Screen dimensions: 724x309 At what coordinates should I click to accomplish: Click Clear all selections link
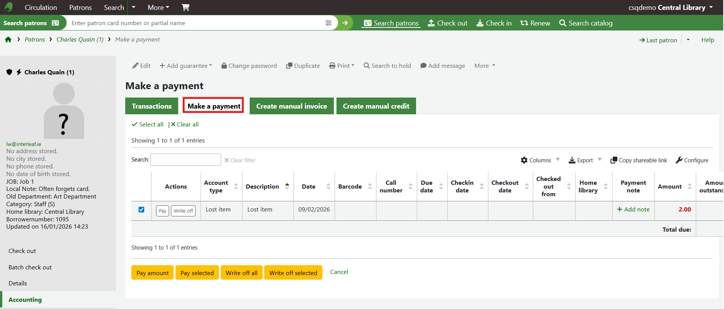click(185, 125)
